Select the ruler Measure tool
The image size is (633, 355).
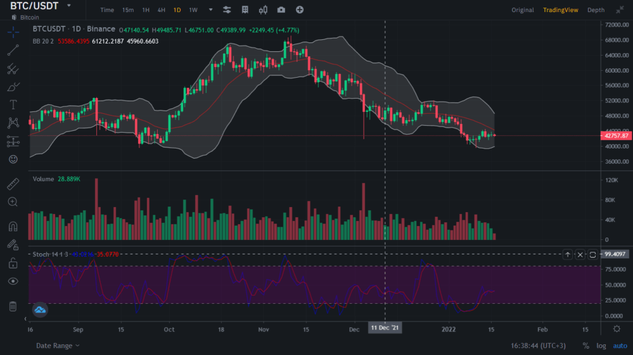click(13, 184)
